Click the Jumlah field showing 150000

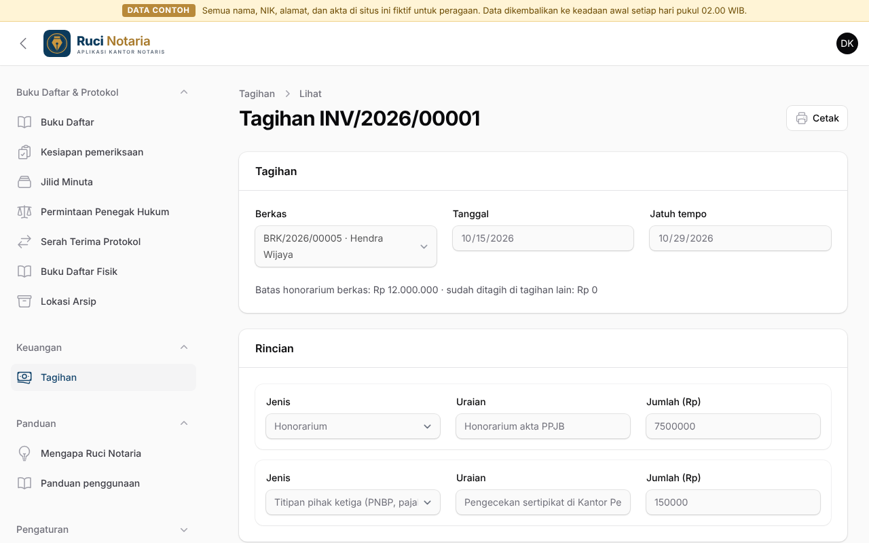pyautogui.click(x=733, y=502)
